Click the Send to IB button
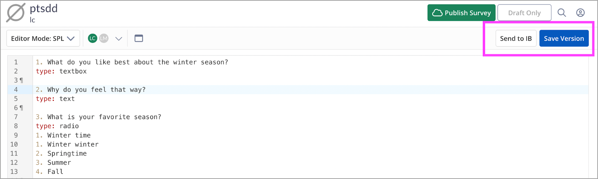Screen dimensions: 598x179 [x=516, y=38]
